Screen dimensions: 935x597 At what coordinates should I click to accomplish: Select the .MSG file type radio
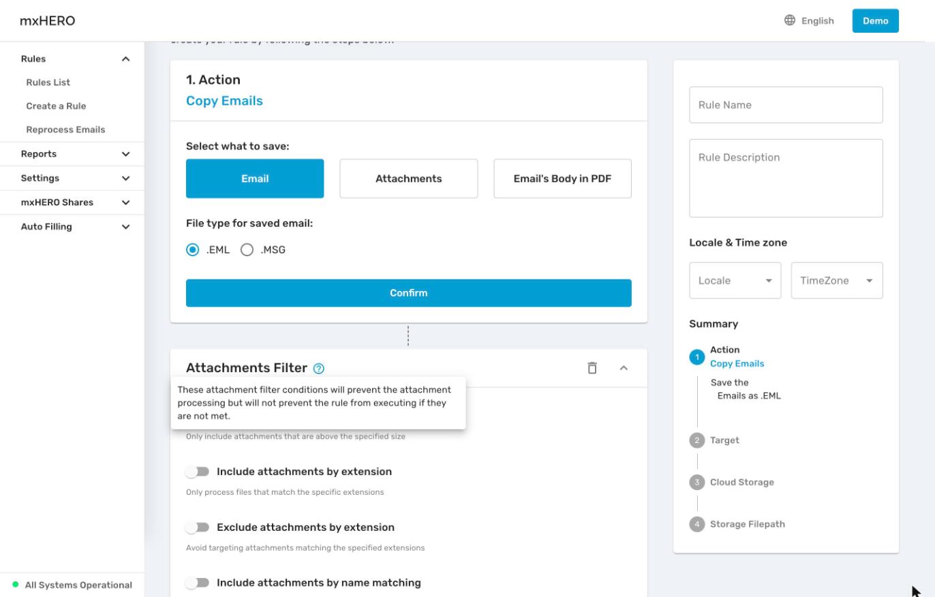point(247,250)
